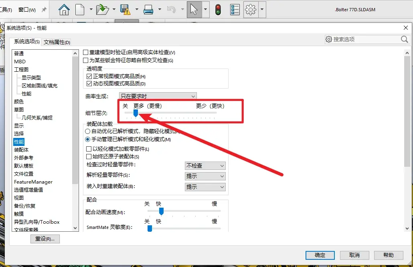Select FeatureManager in options list
413x267 pixels.
(33, 182)
